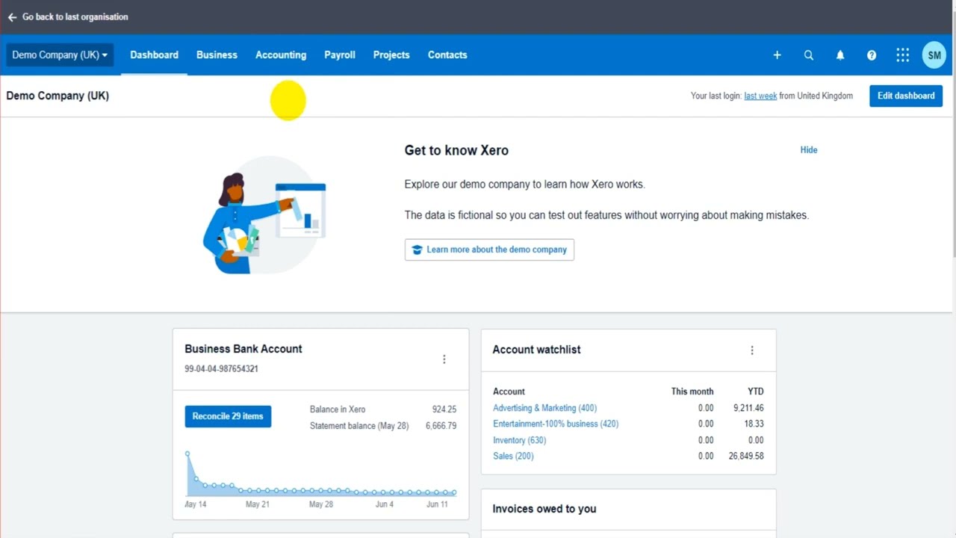Show notifications via the bell icon
This screenshot has height=538, width=956.
840,55
